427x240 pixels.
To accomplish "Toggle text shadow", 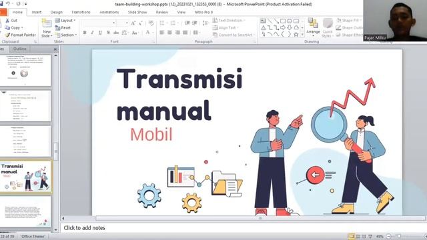I will [108, 33].
